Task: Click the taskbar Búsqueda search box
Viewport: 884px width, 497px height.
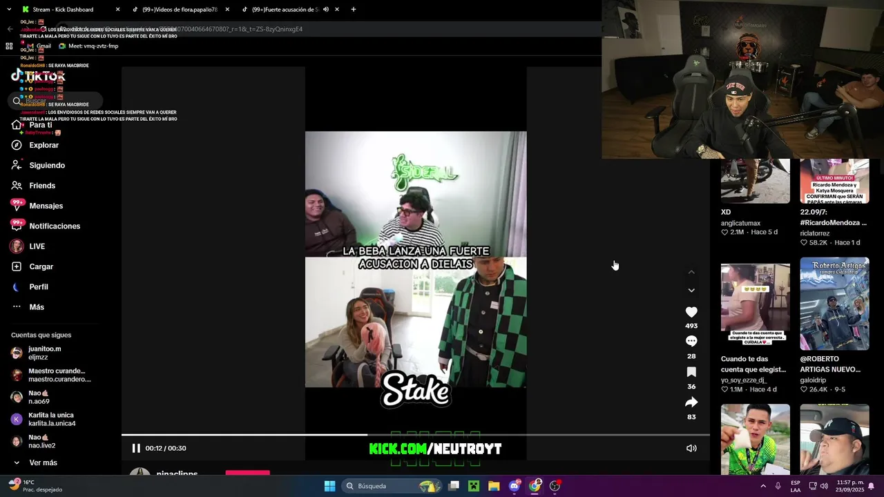Action: pyautogui.click(x=391, y=486)
